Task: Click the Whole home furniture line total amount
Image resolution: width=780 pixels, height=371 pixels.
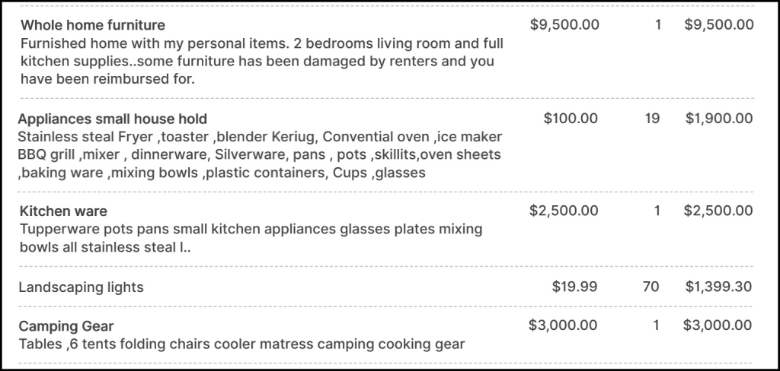Action: (719, 25)
